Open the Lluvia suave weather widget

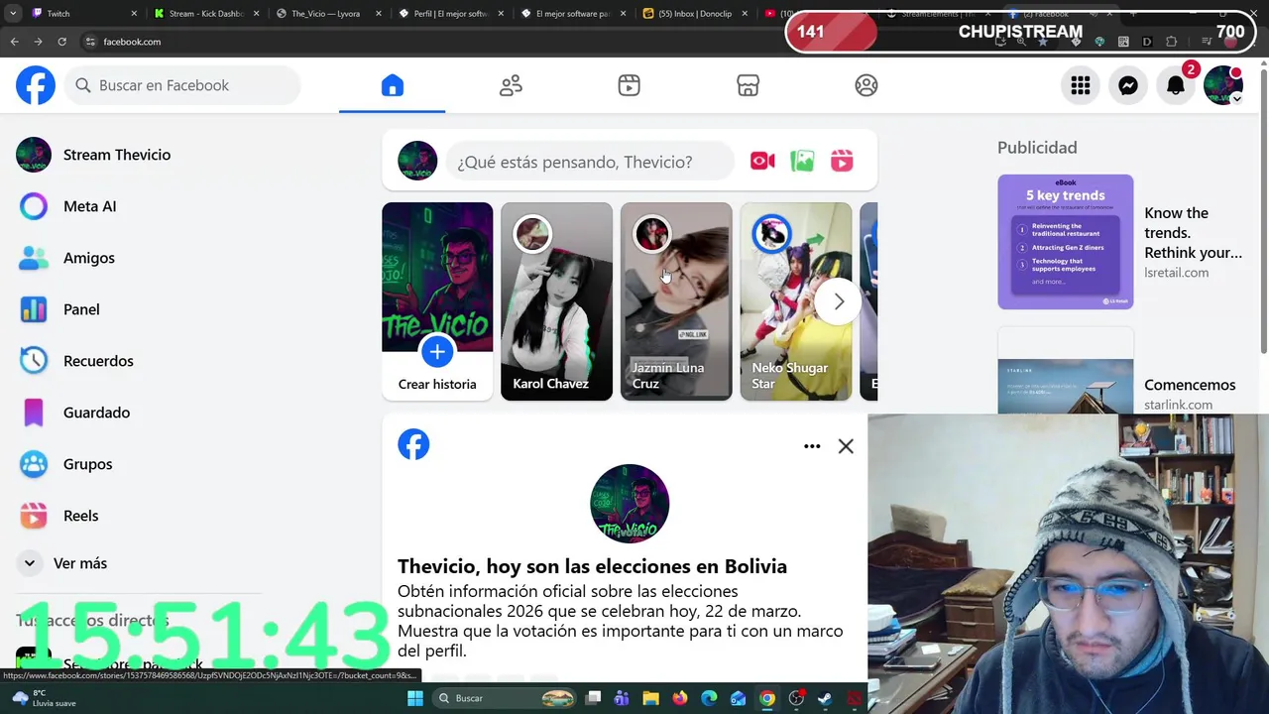point(45,698)
